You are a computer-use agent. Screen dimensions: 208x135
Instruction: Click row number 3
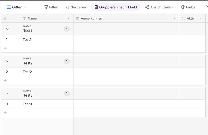point(7,104)
